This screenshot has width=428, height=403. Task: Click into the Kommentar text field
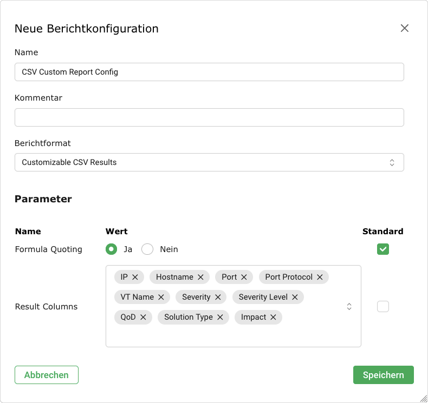209,117
